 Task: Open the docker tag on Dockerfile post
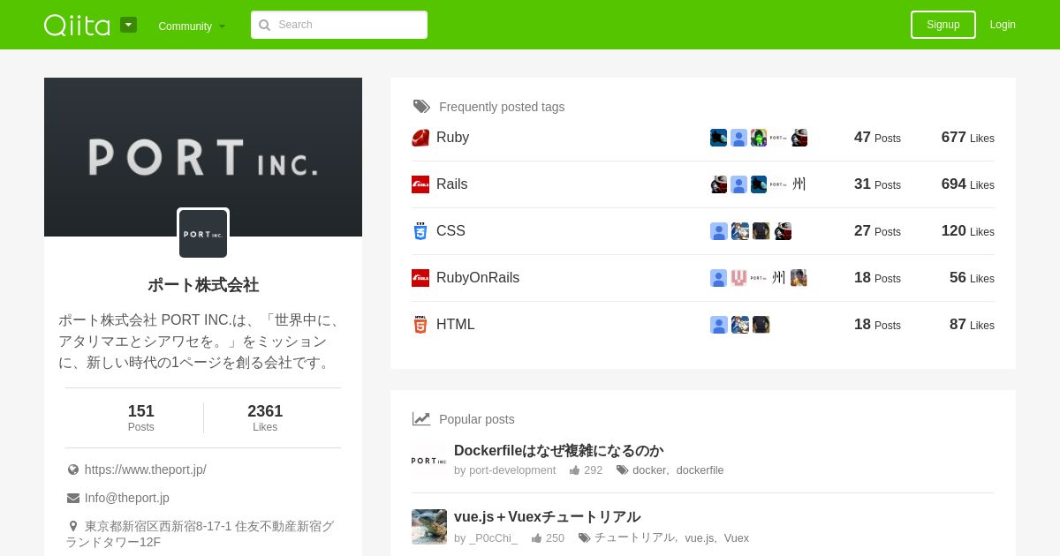649,470
